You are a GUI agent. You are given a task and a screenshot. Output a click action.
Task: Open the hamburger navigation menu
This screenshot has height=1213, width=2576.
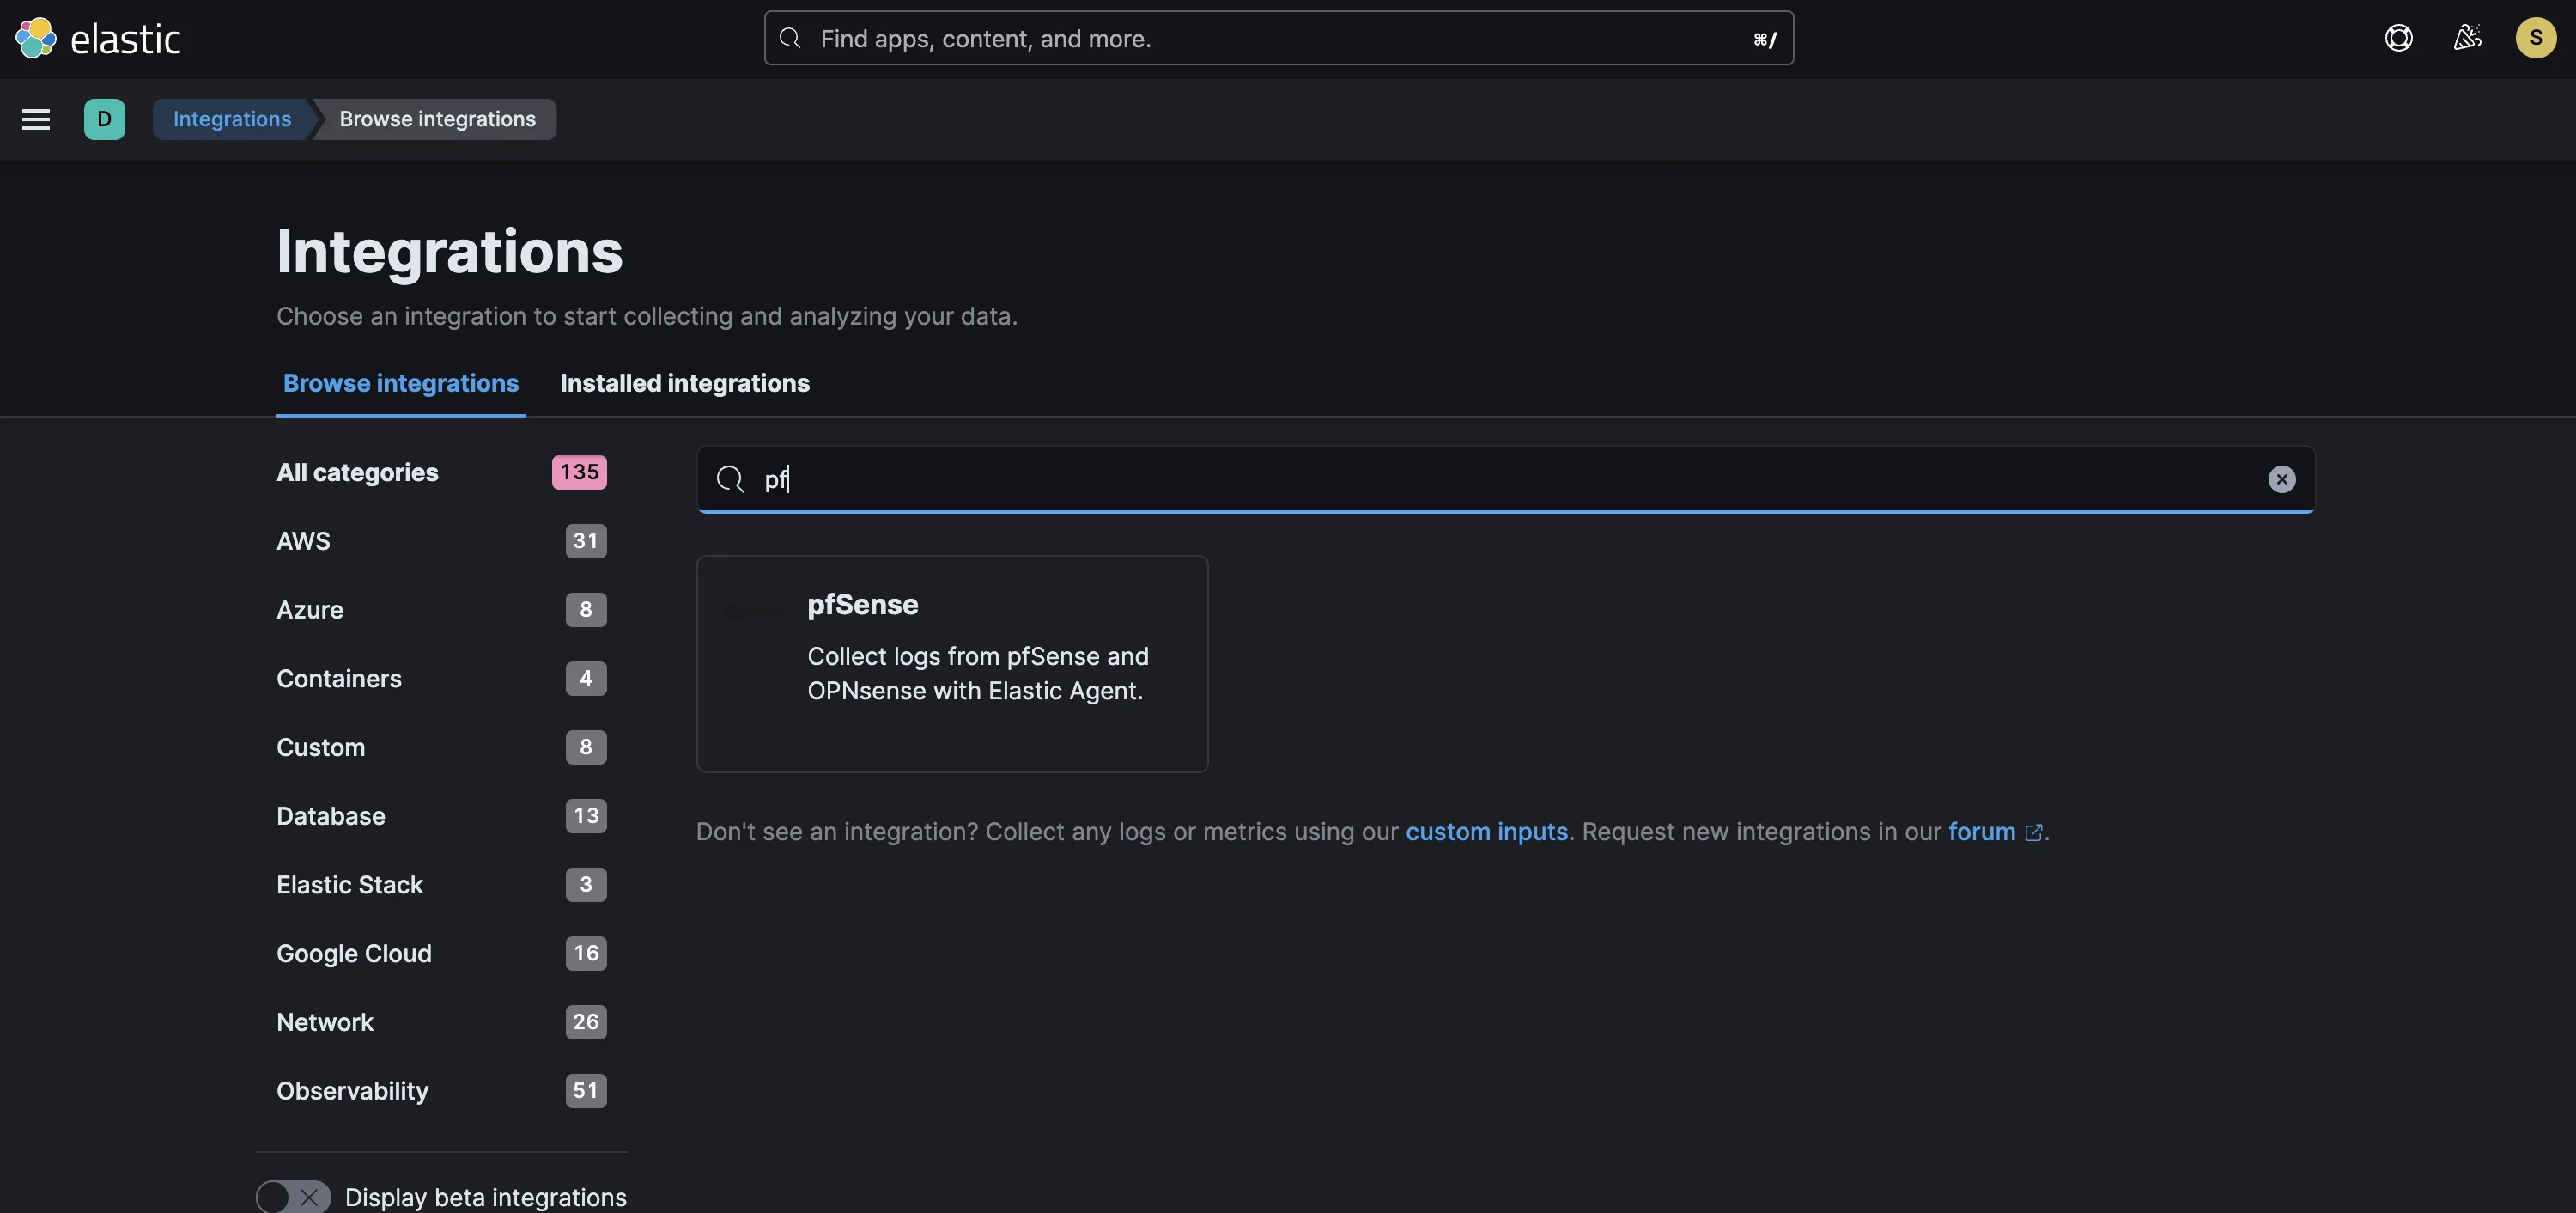pos(36,119)
